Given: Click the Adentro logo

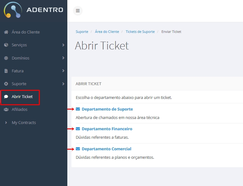Looking at the screenshot, I should pyautogui.click(x=33, y=10).
